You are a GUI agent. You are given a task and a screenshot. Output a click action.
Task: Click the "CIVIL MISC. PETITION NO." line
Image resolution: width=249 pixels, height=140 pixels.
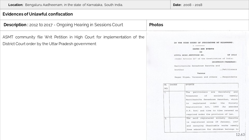pos(189,55)
